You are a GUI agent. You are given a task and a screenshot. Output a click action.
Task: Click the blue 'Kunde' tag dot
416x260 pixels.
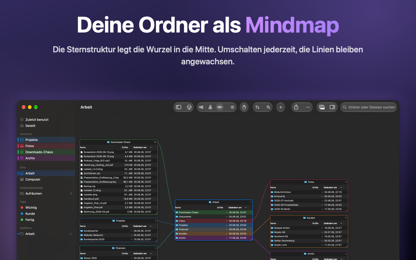point(22,214)
